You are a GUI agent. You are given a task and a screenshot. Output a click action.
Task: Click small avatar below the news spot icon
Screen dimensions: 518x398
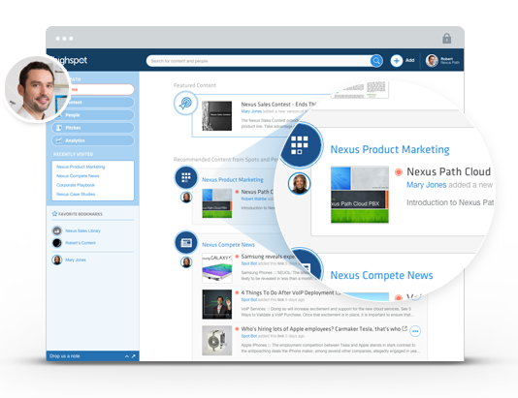(186, 262)
